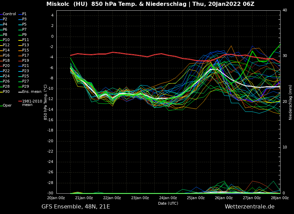Click the Control legend entry
This screenshot has width=294, height=214.
pyautogui.click(x=9, y=14)
